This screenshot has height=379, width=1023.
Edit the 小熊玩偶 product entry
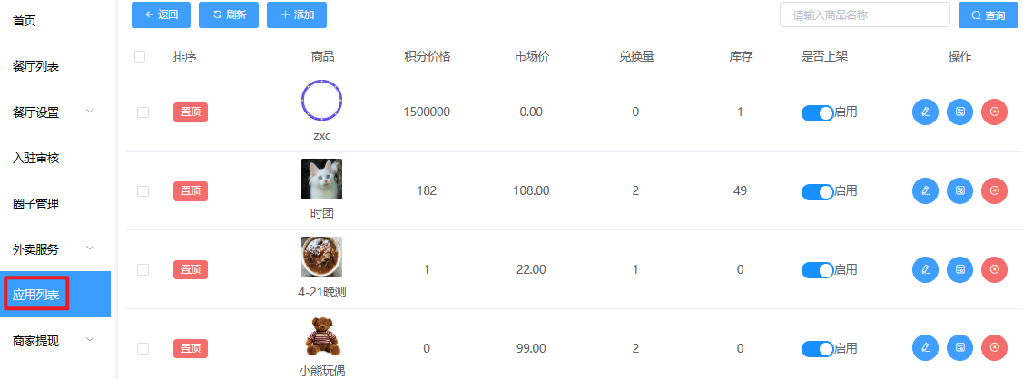925,348
